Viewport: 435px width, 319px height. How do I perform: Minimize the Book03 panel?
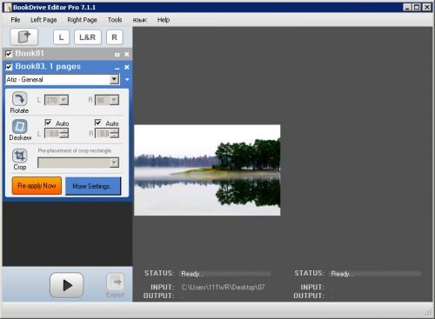click(117, 68)
